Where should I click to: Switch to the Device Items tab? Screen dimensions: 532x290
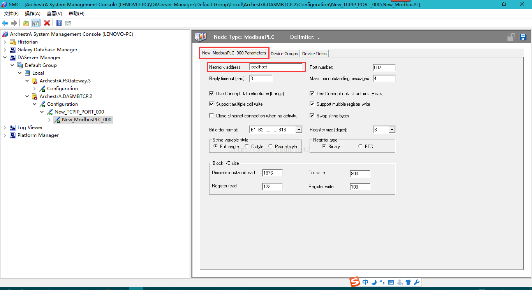coord(314,54)
